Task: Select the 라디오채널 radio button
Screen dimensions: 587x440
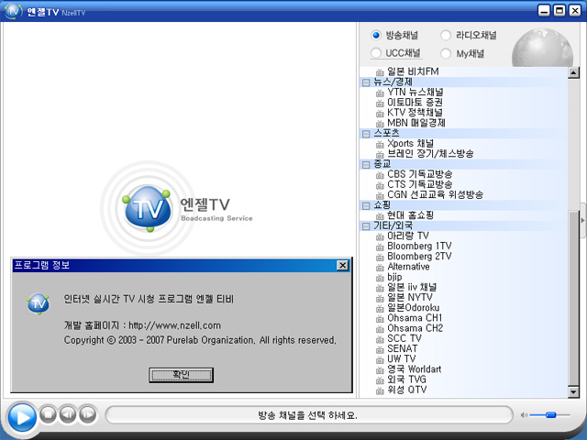Action: pyautogui.click(x=446, y=35)
